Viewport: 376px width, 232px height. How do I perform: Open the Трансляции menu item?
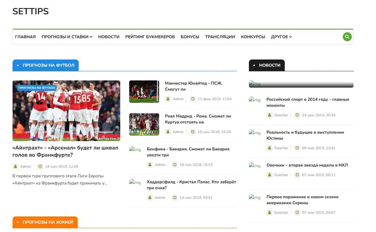pyautogui.click(x=220, y=37)
